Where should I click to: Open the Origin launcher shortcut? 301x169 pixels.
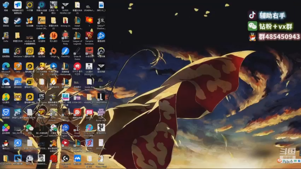pyautogui.click(x=53, y=51)
